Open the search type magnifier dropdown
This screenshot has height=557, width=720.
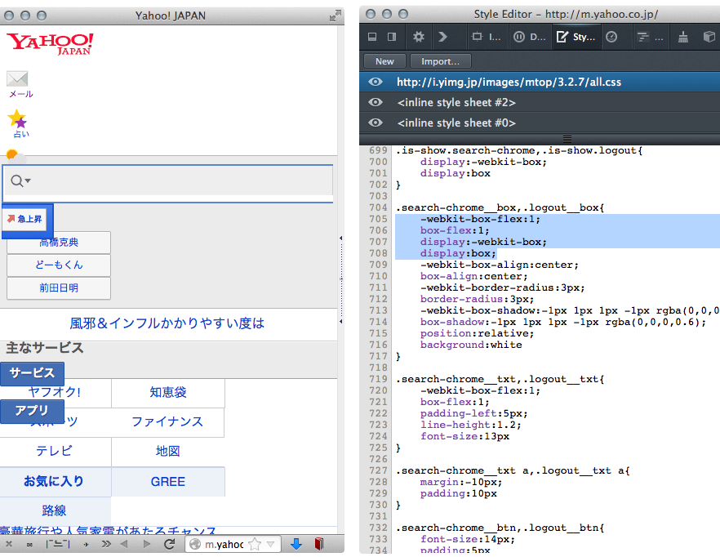[x=20, y=180]
